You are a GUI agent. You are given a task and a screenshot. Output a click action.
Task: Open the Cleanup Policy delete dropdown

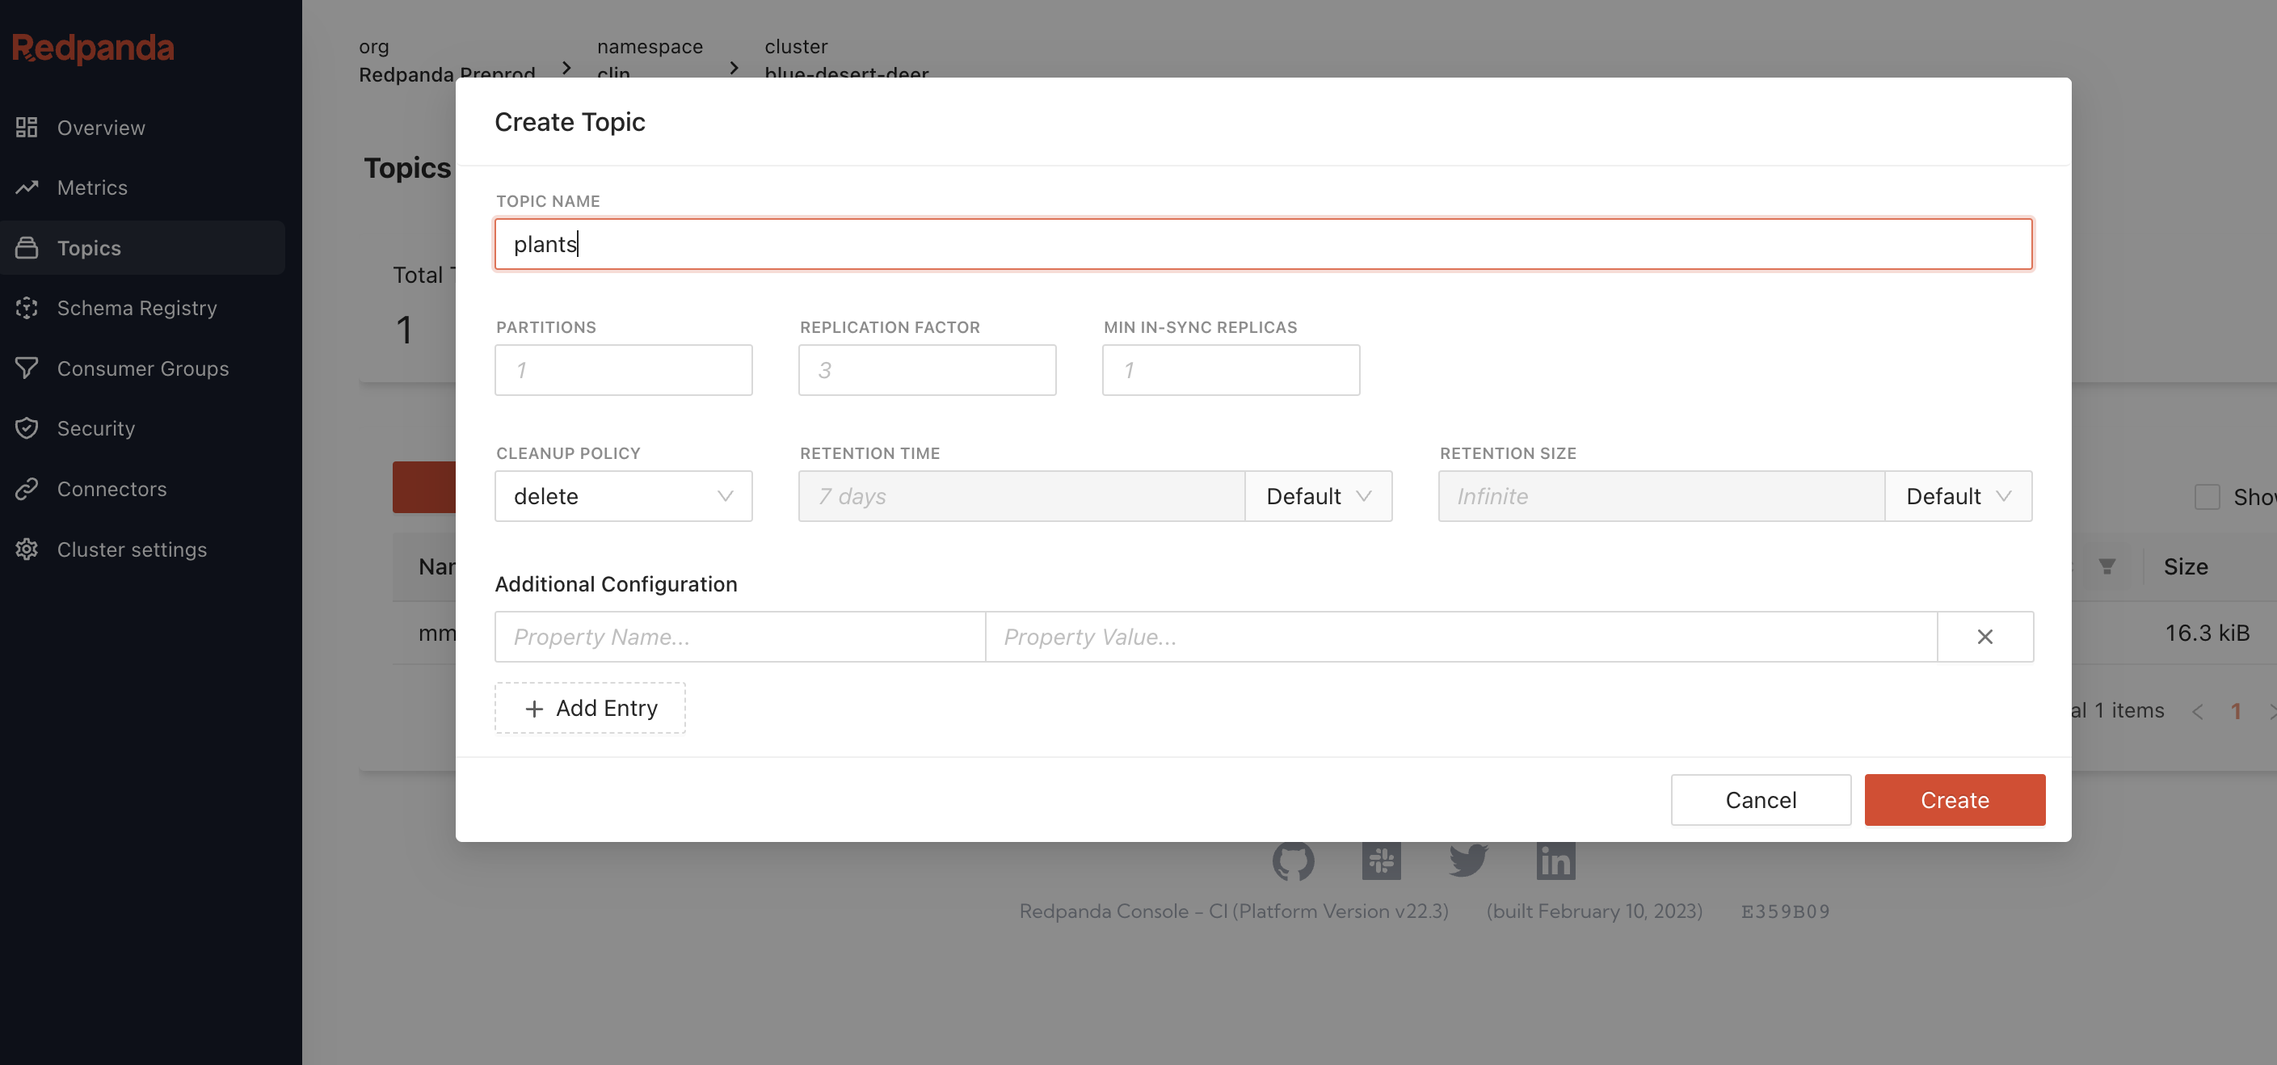[623, 497]
